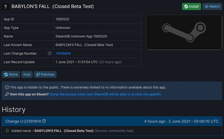224x139 pixels.
Task: Open the access token dump link
Action: (x=105, y=94)
